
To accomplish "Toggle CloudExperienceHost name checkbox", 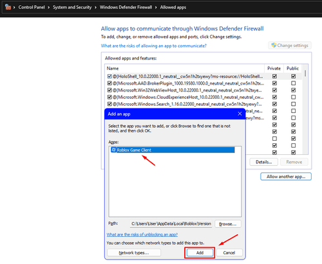I will pos(109,97).
